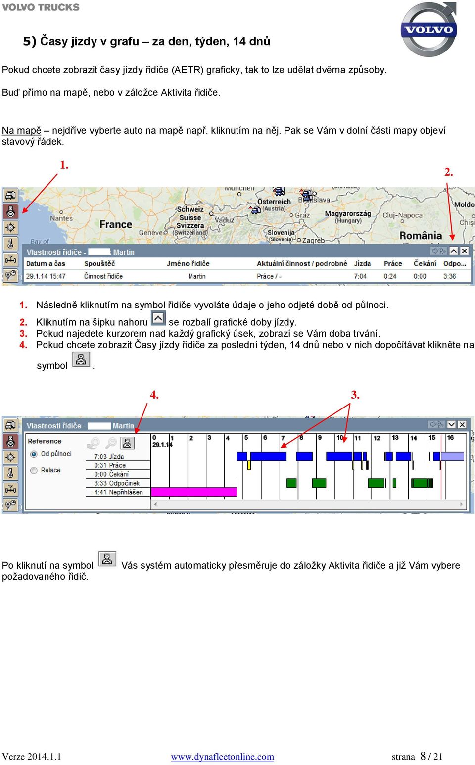Select the Relace radio button

pyautogui.click(x=34, y=470)
